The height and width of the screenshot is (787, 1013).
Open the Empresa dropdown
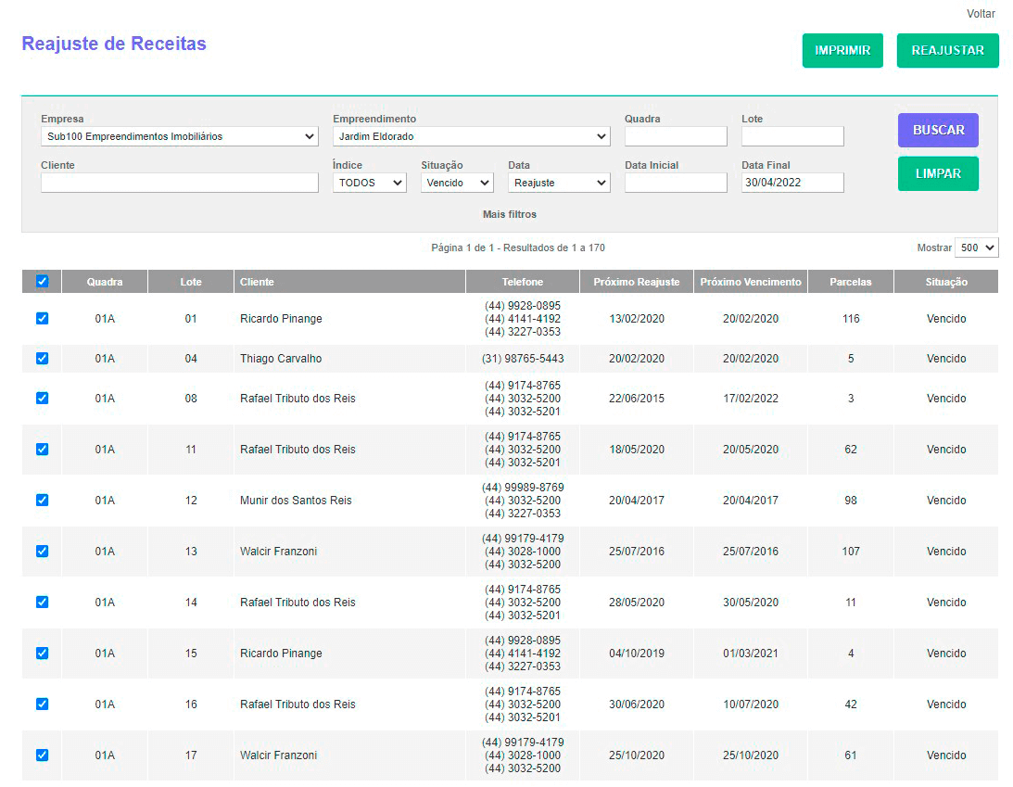tap(179, 137)
